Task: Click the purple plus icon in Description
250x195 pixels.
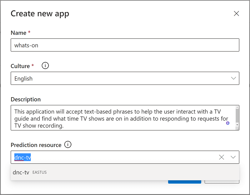Action: [228, 123]
